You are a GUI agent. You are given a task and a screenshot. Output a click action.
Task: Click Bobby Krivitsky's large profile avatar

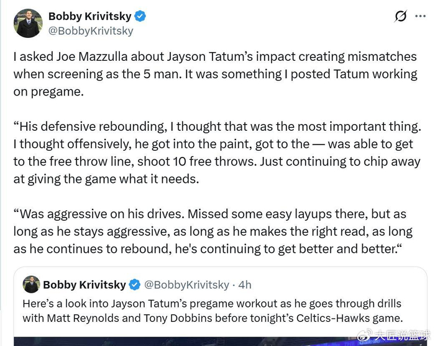point(27,23)
